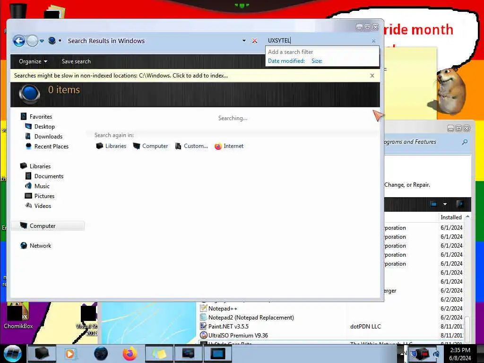Image resolution: width=484 pixels, height=363 pixels.
Task: Open Pictures library
Action: click(x=44, y=196)
